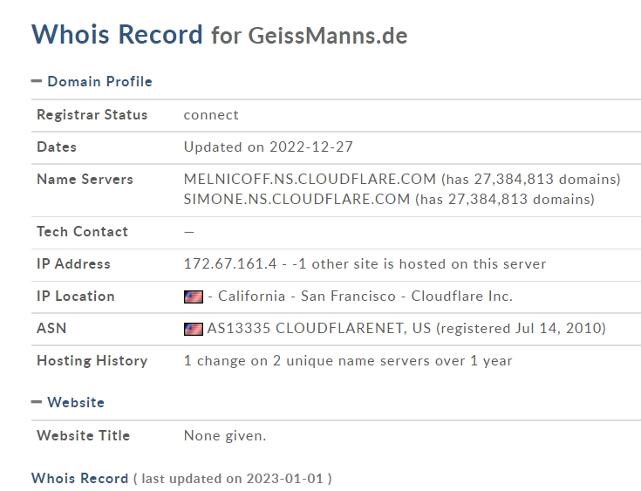Open the Whois Record heading link
Image resolution: width=641 pixels, height=491 pixels.
tap(79, 478)
